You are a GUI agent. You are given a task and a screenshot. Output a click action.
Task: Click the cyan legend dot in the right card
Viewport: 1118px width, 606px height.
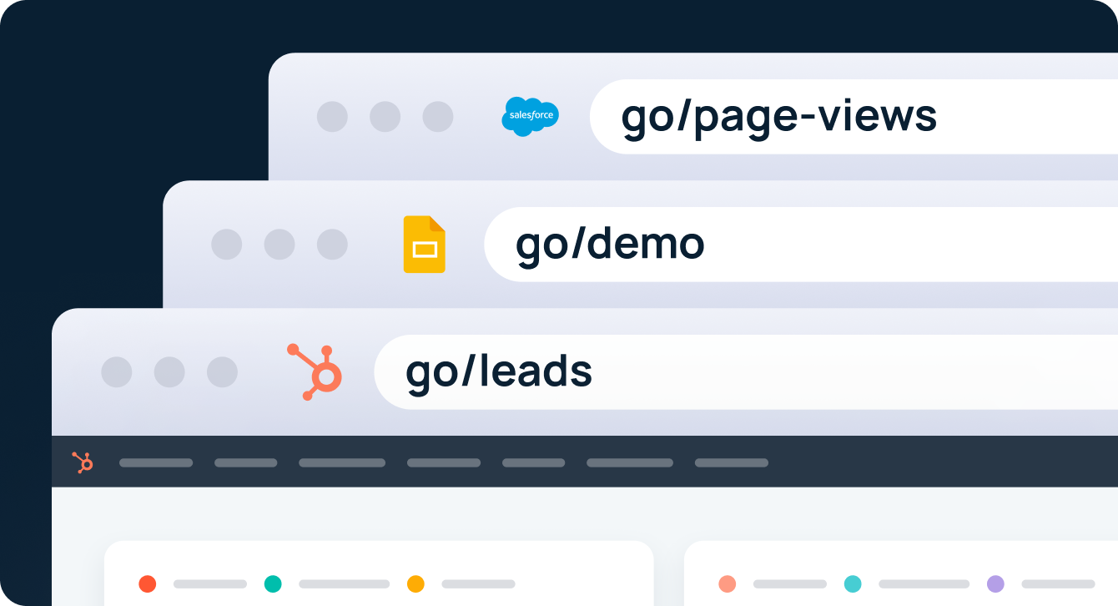point(853,584)
